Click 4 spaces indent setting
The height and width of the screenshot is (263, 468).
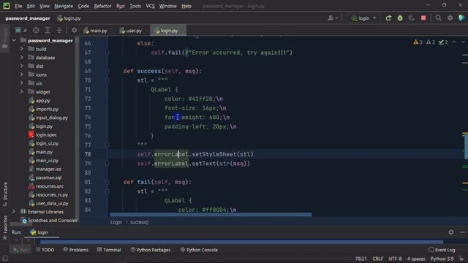pos(416,259)
